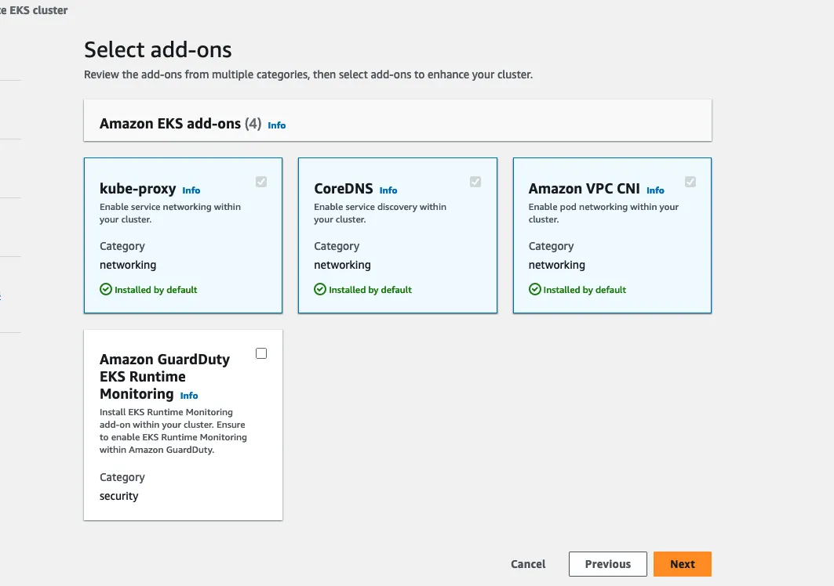Viewport: 834px width, 586px height.
Task: Toggle the CoreDNS add-on checkbox
Action: coord(475,182)
